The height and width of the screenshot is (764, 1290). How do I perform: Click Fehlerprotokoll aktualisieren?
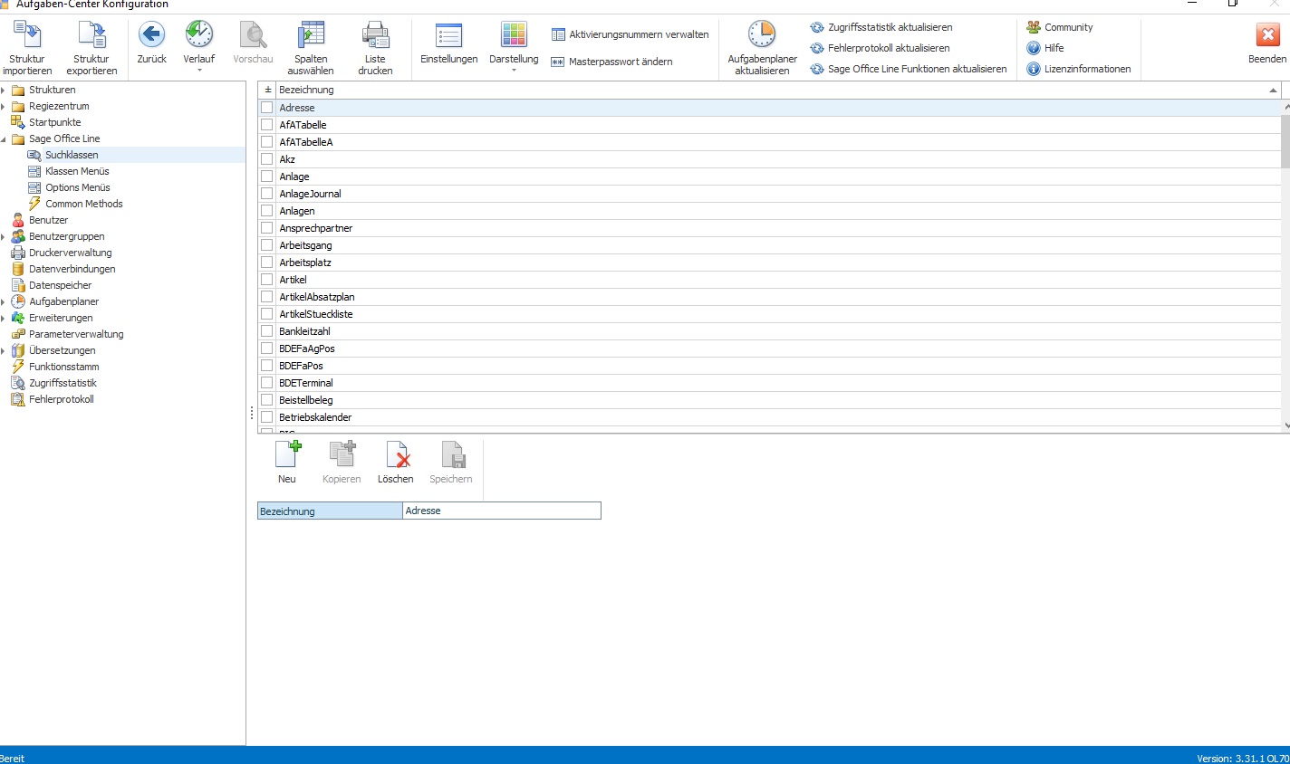click(x=880, y=48)
